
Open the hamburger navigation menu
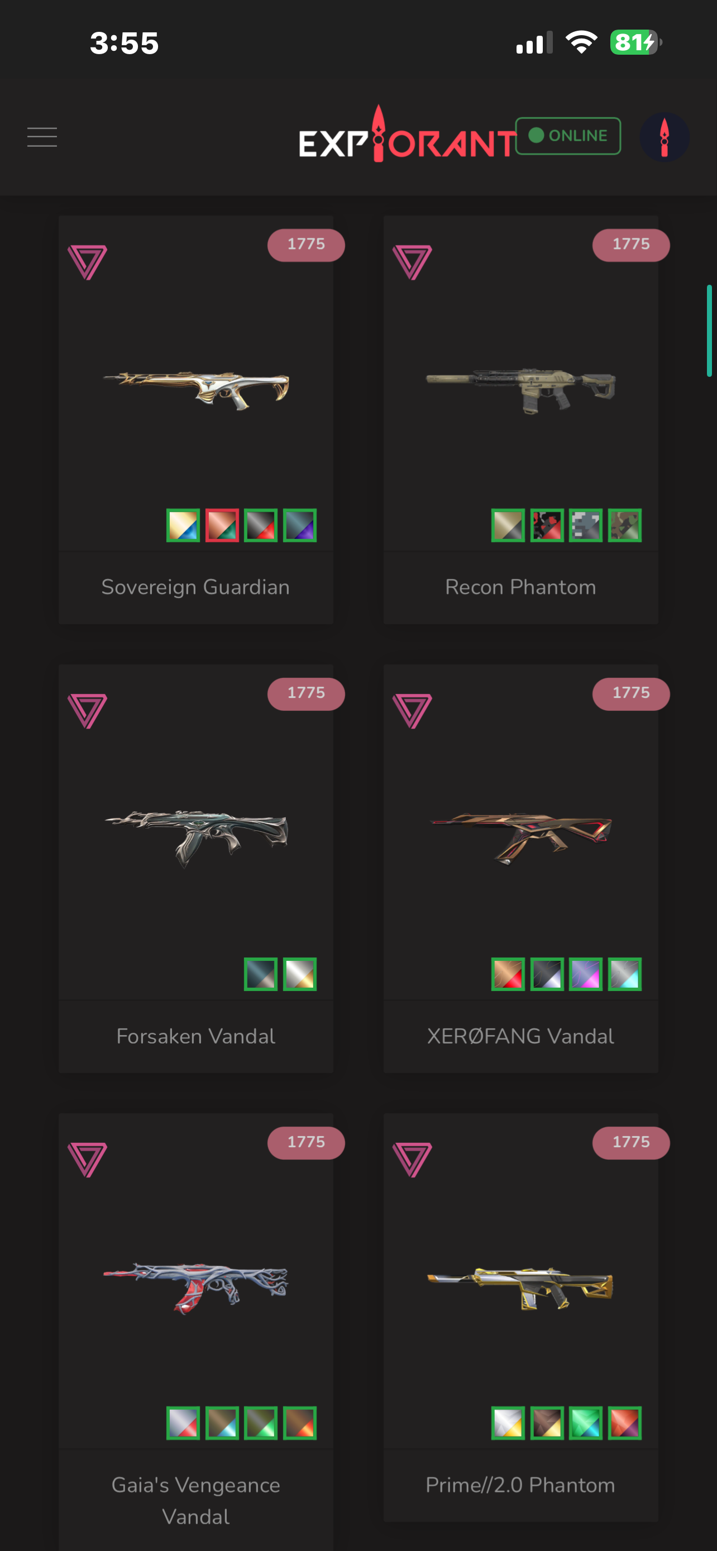click(x=42, y=137)
